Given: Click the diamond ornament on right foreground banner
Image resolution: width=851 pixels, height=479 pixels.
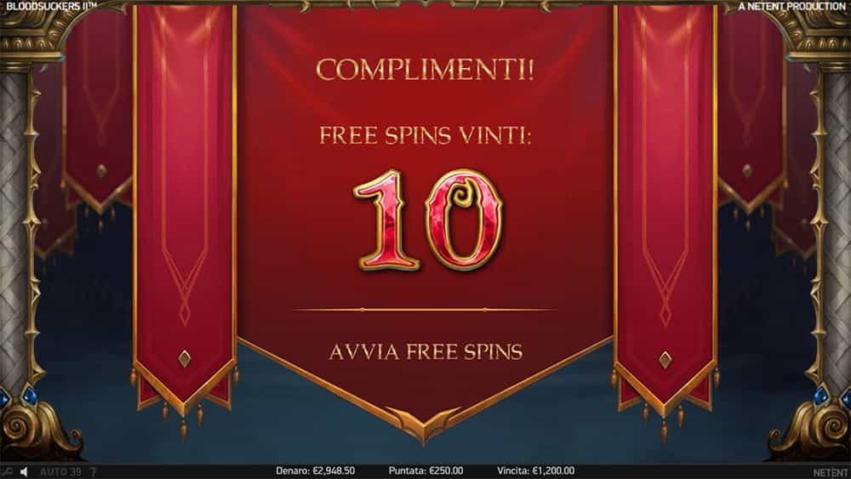Looking at the screenshot, I should tap(665, 360).
